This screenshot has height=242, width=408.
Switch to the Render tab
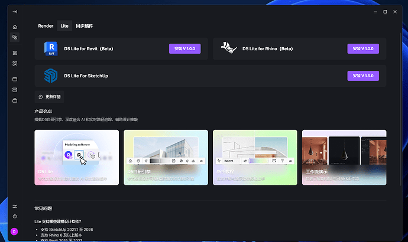coord(46,26)
